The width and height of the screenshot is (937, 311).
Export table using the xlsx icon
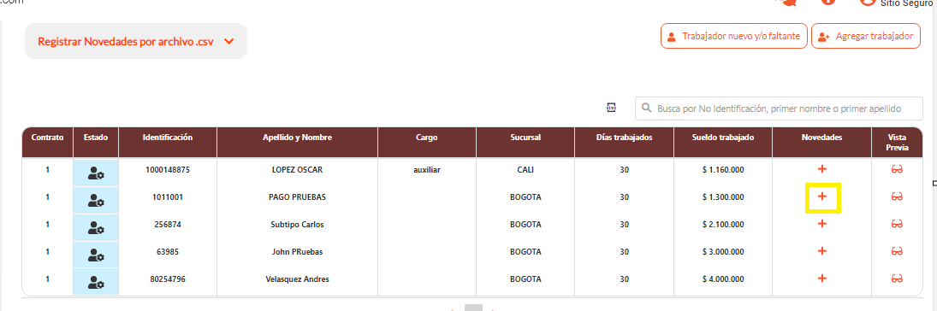click(611, 108)
